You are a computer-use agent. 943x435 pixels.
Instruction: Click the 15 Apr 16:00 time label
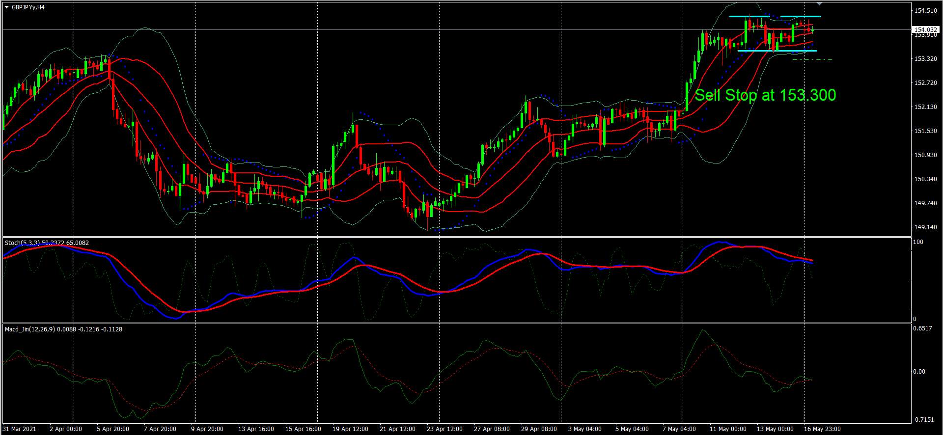click(x=304, y=429)
